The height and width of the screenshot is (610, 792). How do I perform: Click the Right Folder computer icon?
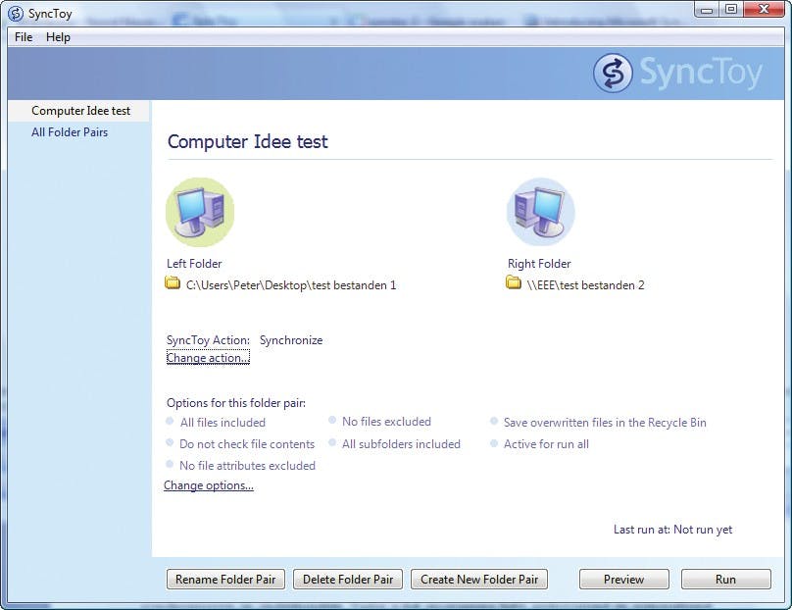540,212
